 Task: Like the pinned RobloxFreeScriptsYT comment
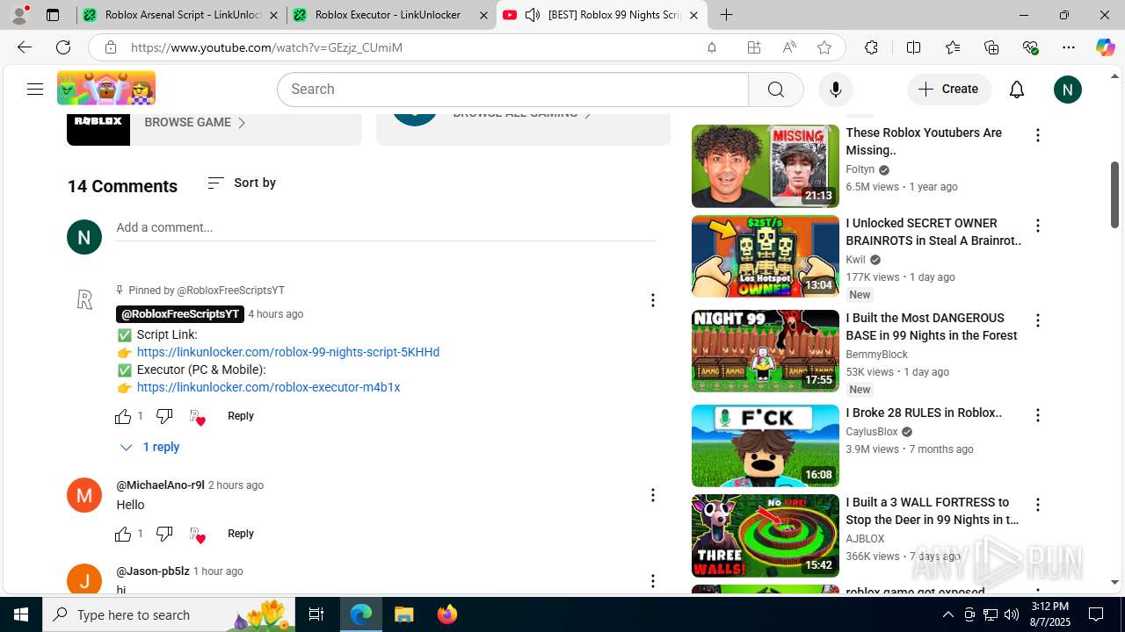tap(123, 416)
